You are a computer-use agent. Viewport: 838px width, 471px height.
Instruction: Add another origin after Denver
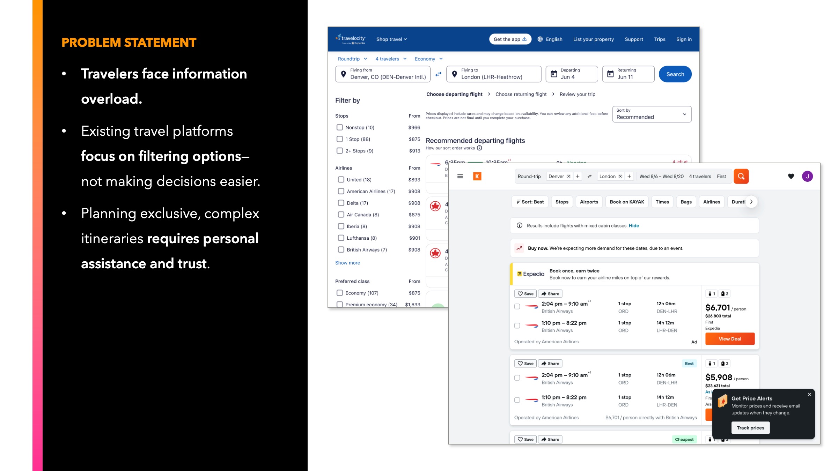pos(578,176)
